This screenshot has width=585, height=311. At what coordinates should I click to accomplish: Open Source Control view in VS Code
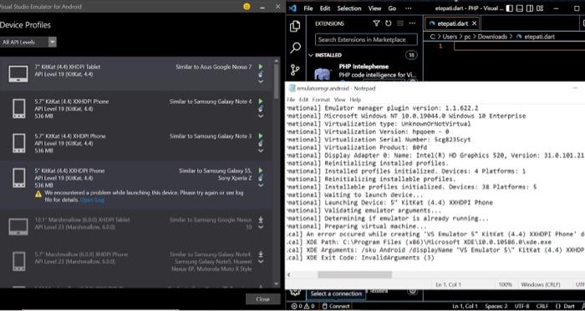click(295, 69)
